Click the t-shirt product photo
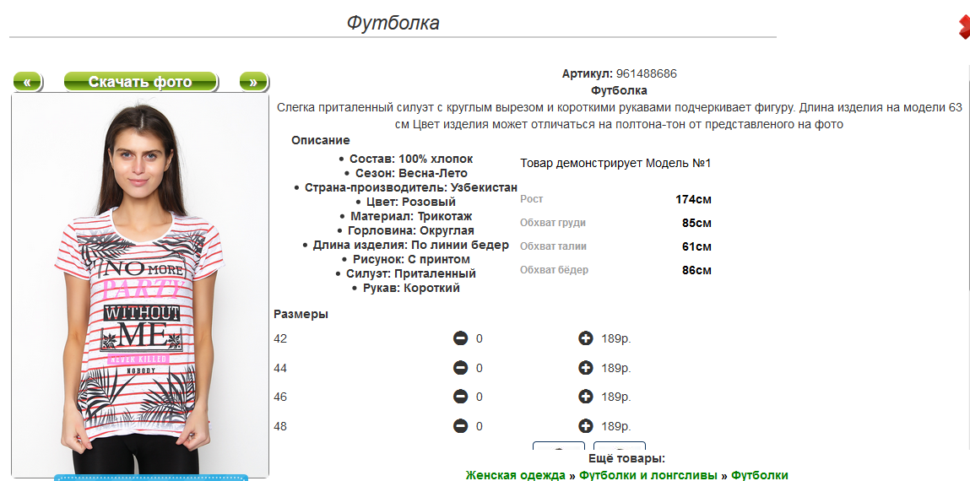 pos(140,285)
